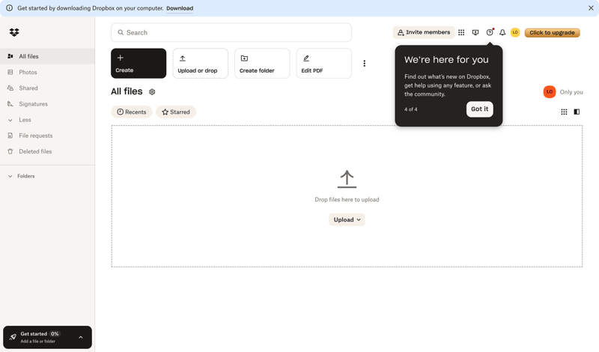Click the orange LO member avatar
This screenshot has width=599, height=352.
[550, 91]
